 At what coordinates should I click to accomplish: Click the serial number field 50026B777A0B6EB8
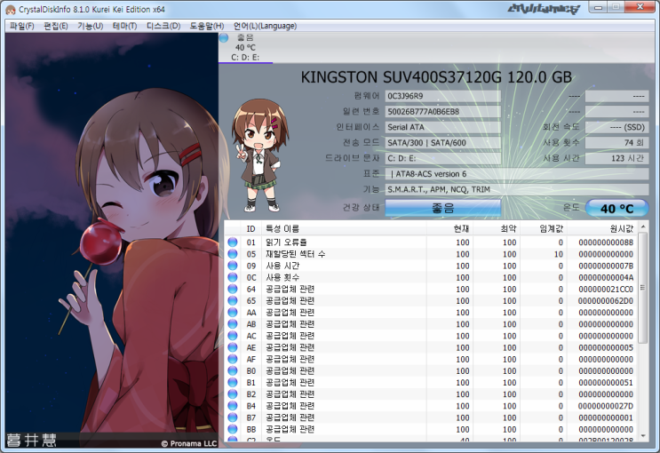[x=441, y=112]
